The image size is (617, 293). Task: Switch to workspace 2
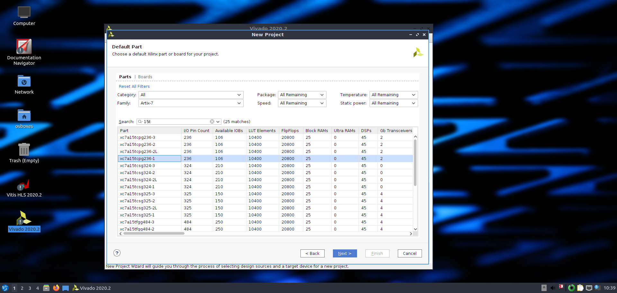(22, 288)
